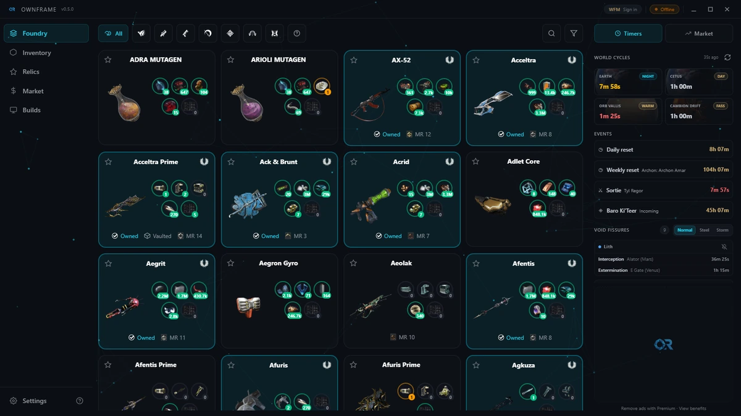Screen dimensions: 741x416
Task: Switch fissures to Steel mode
Action: [704, 230]
